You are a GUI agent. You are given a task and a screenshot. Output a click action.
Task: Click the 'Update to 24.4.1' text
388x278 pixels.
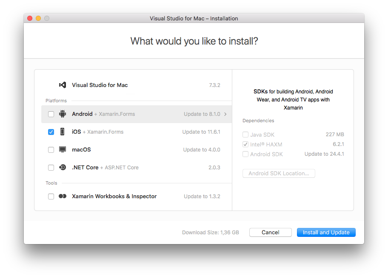[324, 154]
